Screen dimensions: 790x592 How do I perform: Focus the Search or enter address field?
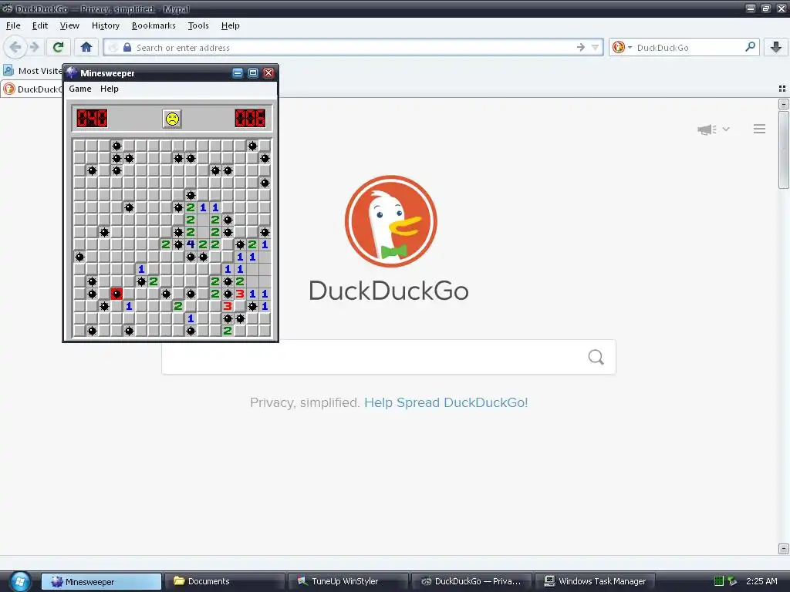353,47
